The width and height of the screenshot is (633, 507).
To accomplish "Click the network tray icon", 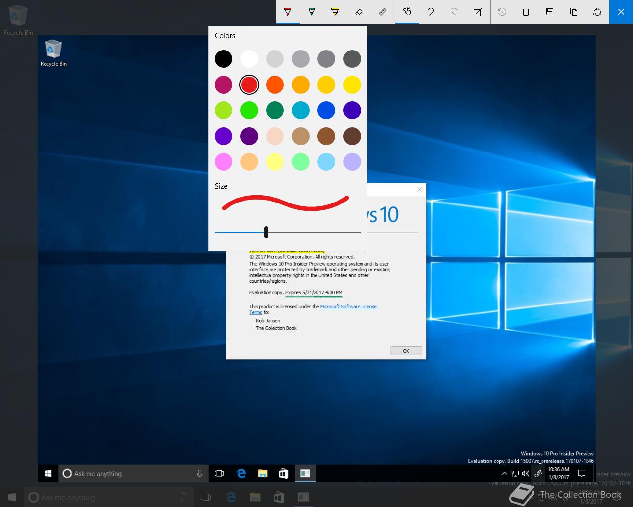I will click(x=515, y=474).
